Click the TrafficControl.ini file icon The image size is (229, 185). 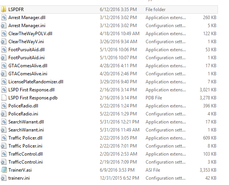(3, 162)
